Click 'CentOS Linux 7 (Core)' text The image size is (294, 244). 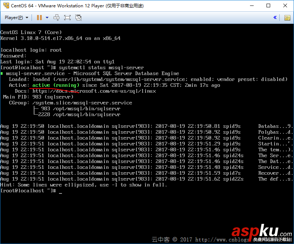31,32
